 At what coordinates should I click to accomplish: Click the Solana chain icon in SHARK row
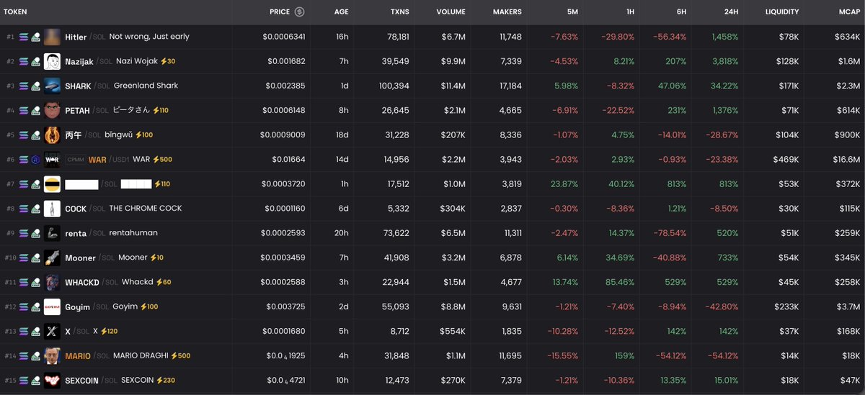pos(23,86)
